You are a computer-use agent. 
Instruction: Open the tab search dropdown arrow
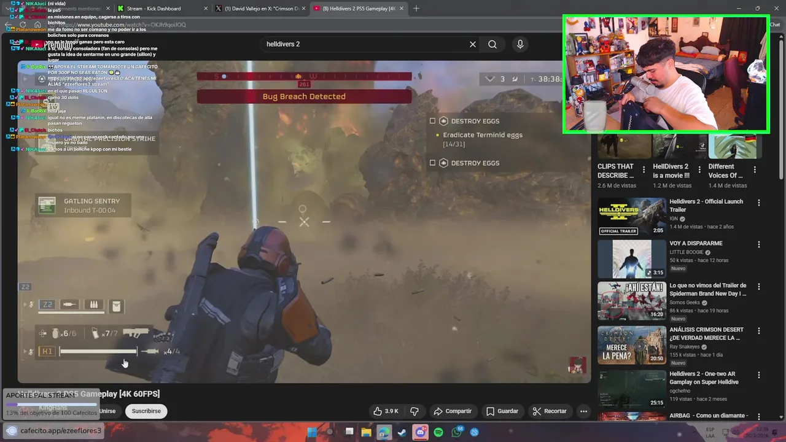pyautogui.click(x=8, y=9)
